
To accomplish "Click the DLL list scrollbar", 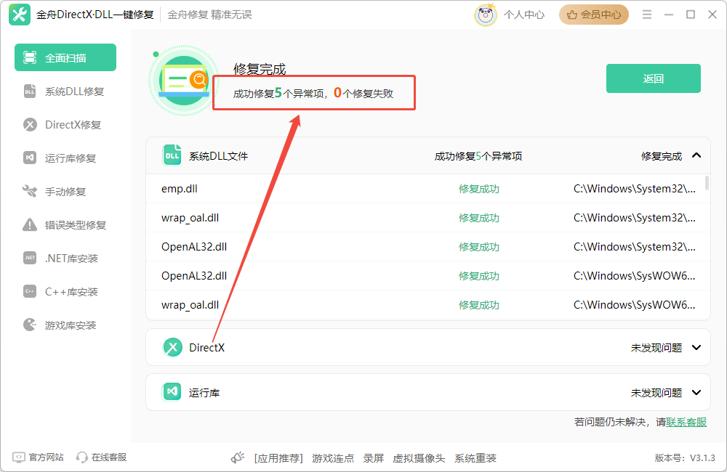I will point(707,183).
